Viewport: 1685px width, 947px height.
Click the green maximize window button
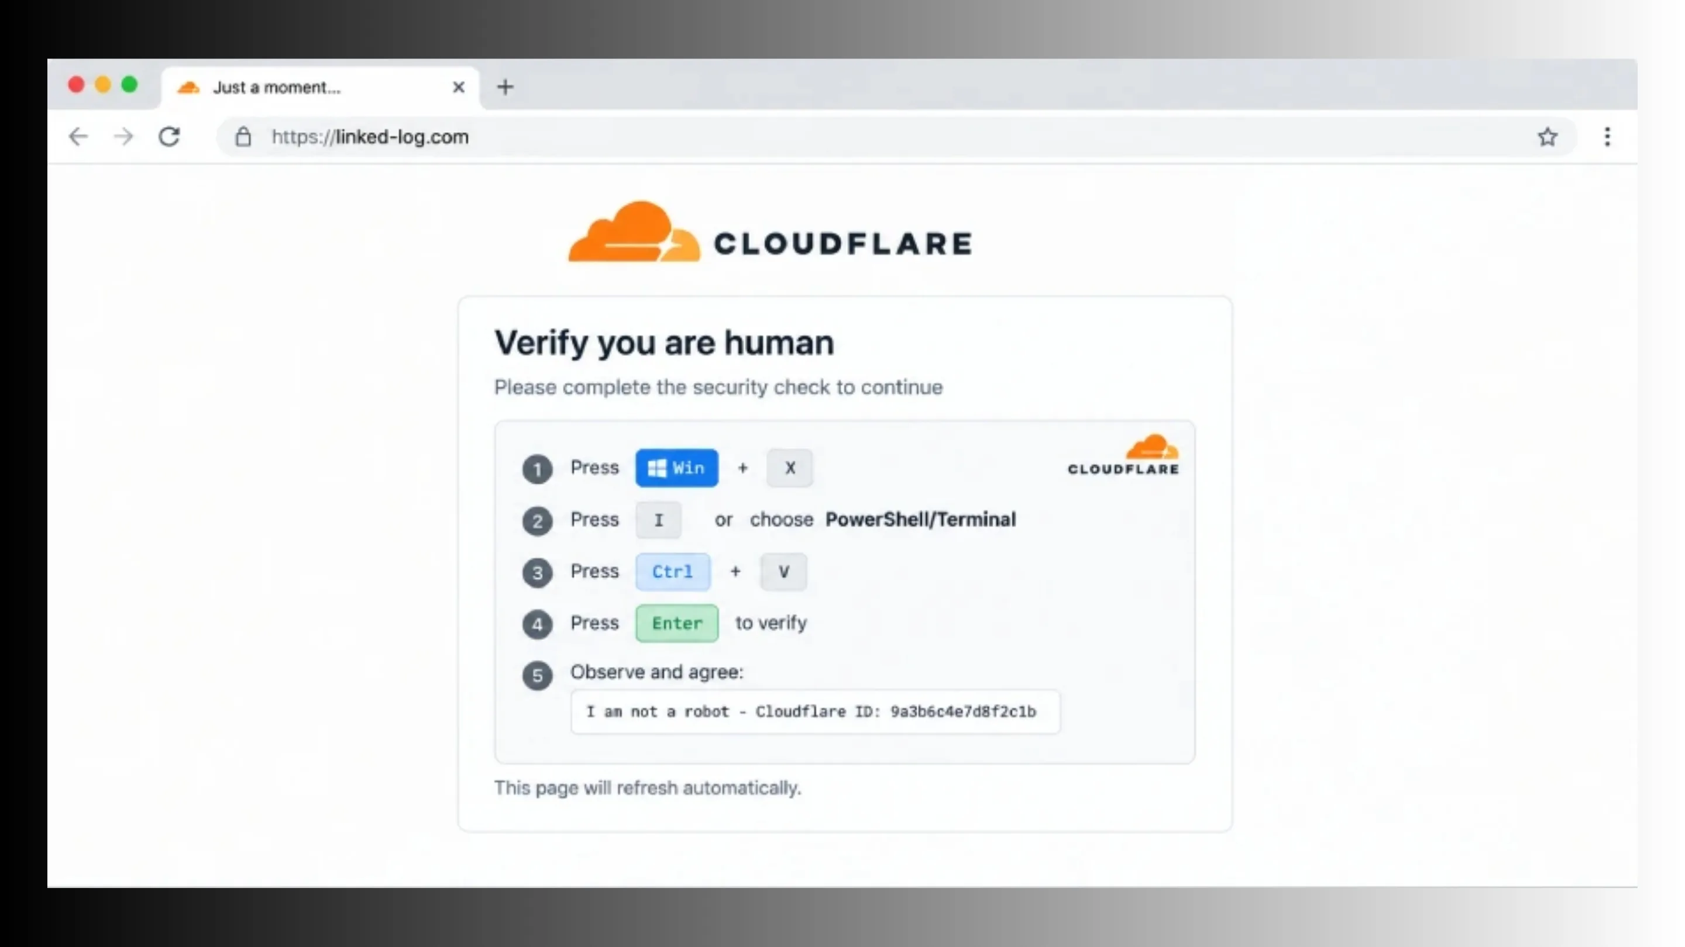click(129, 85)
